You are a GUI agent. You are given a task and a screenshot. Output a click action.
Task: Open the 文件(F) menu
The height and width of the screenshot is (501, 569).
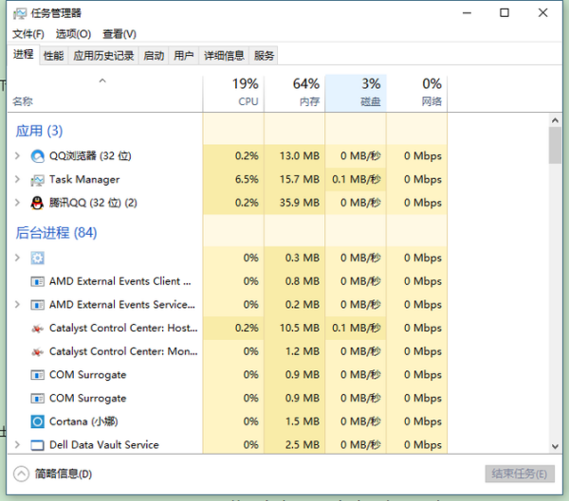(28, 34)
